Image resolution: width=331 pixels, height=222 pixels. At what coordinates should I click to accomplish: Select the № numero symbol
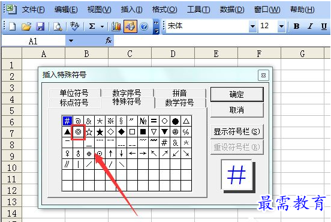point(143,121)
